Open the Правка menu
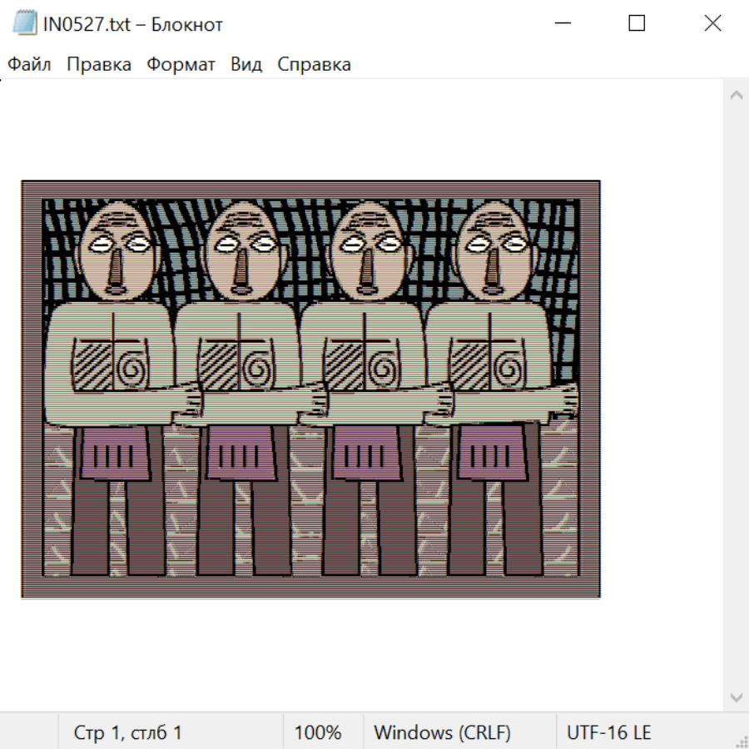The width and height of the screenshot is (749, 749). point(98,65)
